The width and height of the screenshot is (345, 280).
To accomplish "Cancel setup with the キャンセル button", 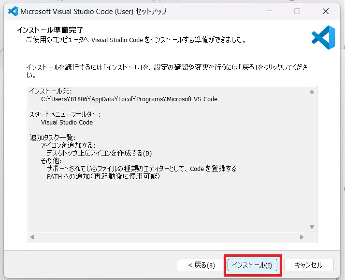I will (x=309, y=265).
